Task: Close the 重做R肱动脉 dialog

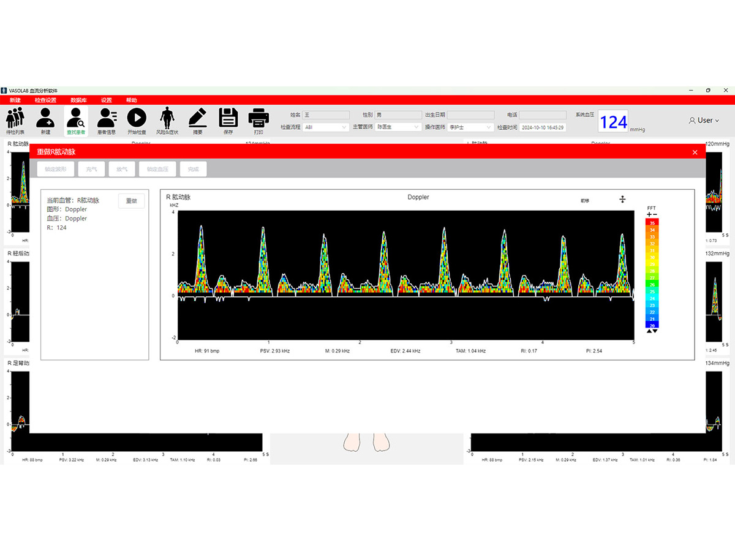Action: pyautogui.click(x=695, y=152)
